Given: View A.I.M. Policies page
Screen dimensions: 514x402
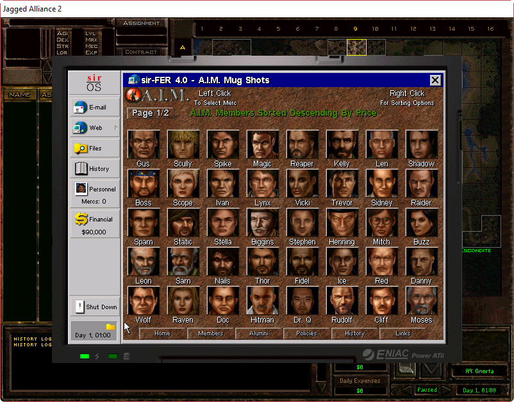Looking at the screenshot, I should click(307, 334).
